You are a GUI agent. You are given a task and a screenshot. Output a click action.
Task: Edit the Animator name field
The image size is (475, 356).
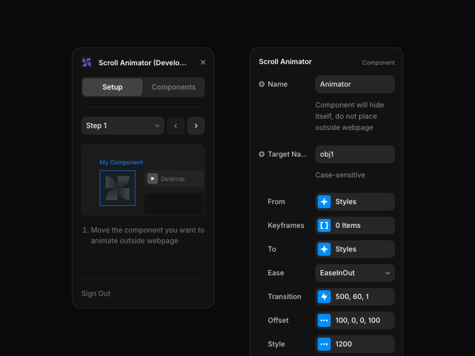355,84
